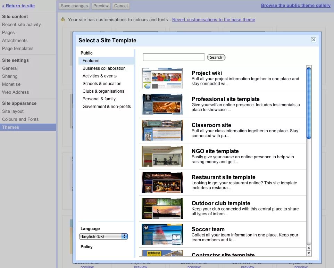The height and width of the screenshot is (268, 334).
Task: Open "Clubs & organisations" template list
Action: [x=103, y=91]
